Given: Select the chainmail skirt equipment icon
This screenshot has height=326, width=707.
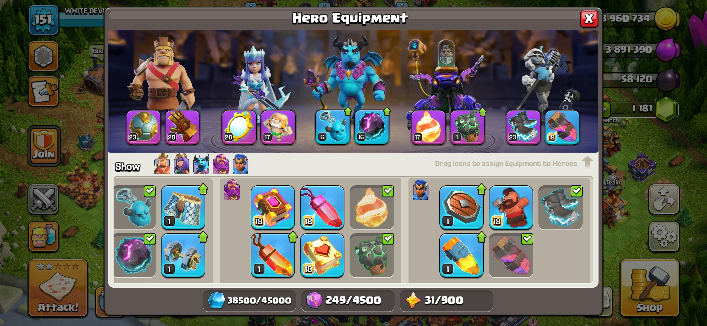Looking at the screenshot, I should coord(183,207).
